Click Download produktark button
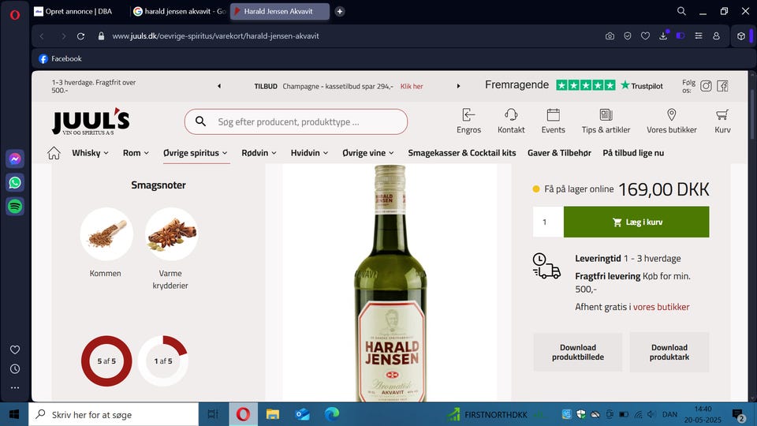757x426 pixels. (x=669, y=352)
